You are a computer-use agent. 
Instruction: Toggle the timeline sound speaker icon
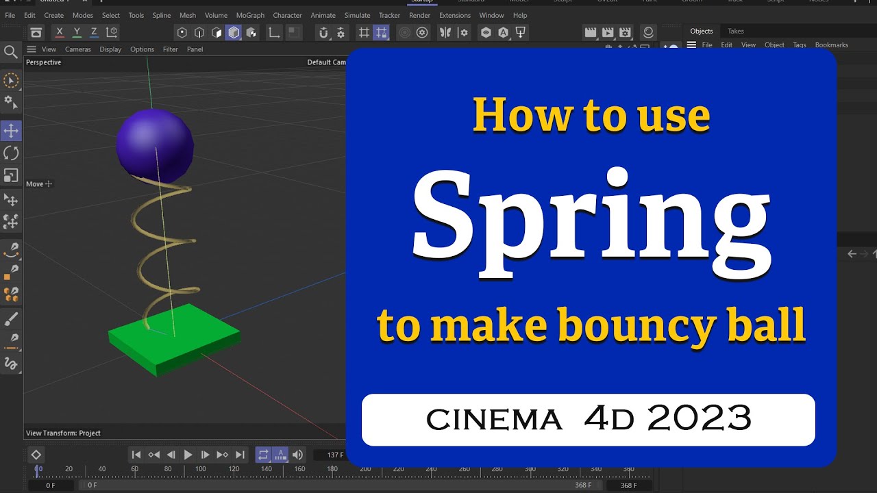click(297, 455)
